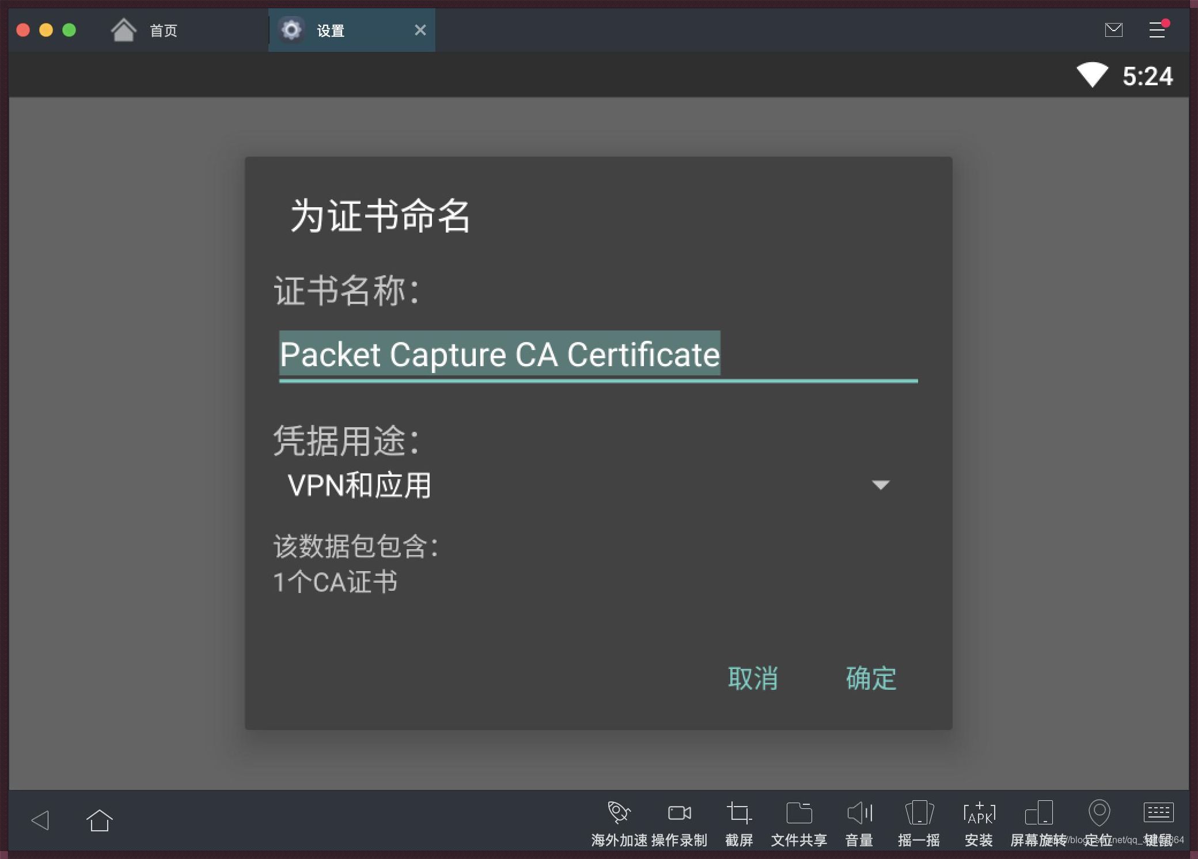Click the certificate name input field
The height and width of the screenshot is (859, 1198).
[x=598, y=355]
